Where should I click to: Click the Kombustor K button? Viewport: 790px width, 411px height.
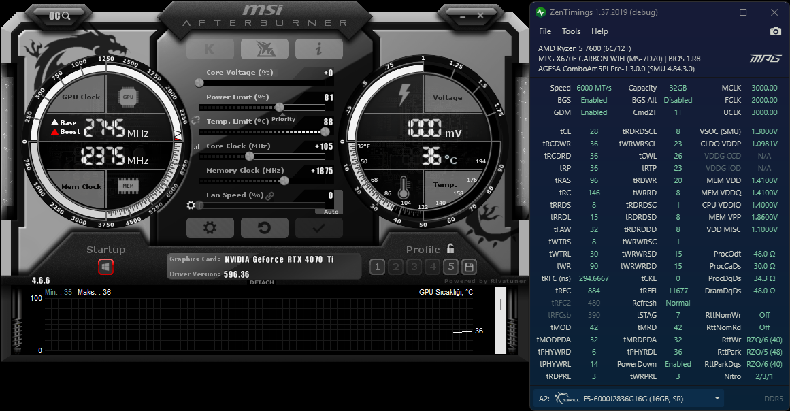[210, 49]
